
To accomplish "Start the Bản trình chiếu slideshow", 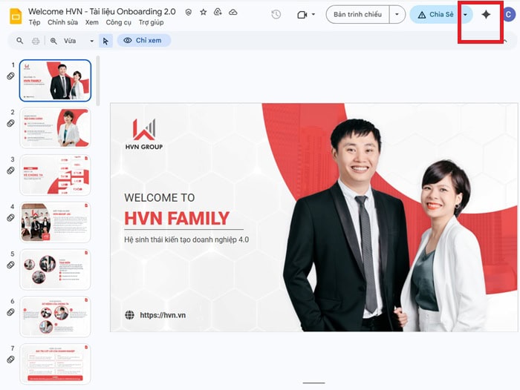I will click(x=357, y=15).
